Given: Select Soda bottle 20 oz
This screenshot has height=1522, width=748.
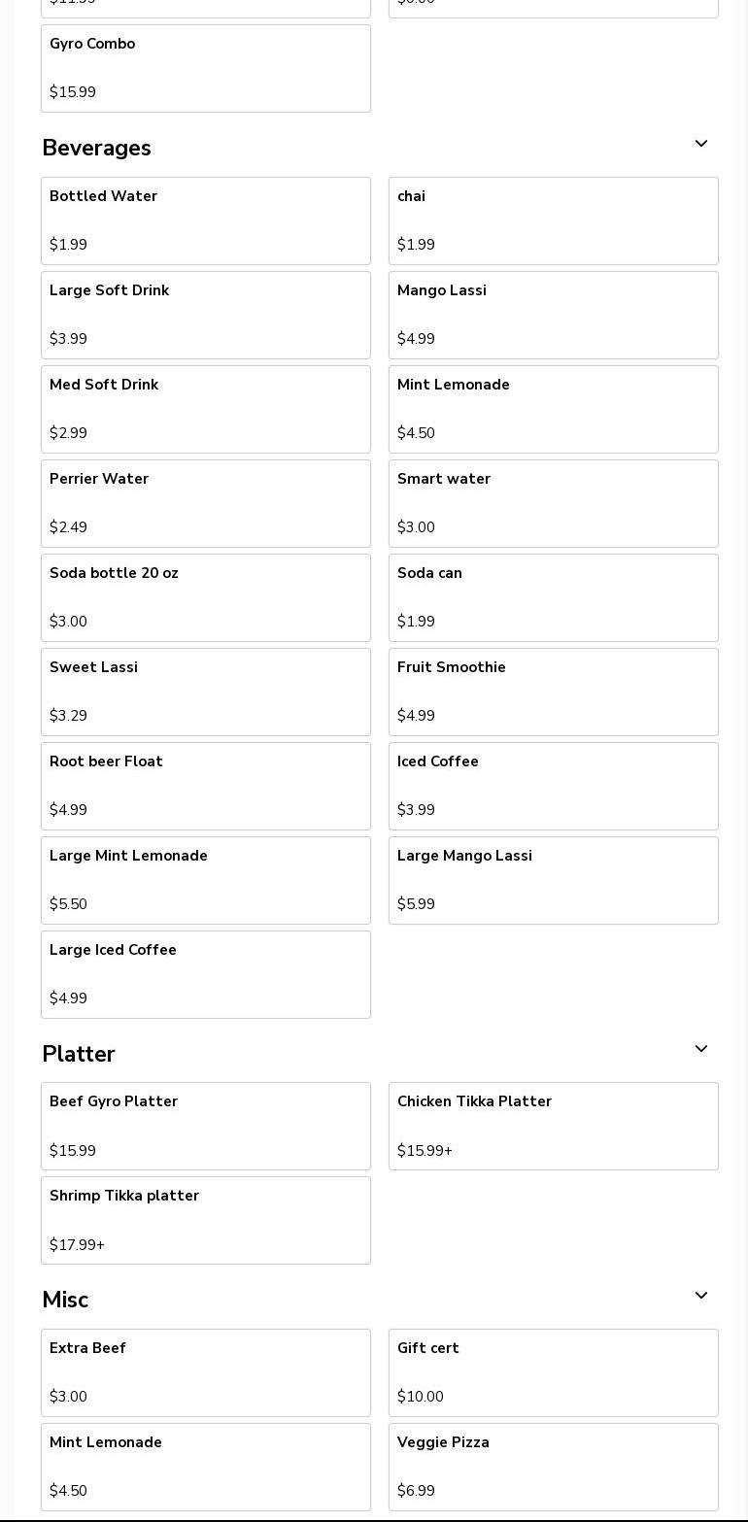Looking at the screenshot, I should [x=206, y=597].
